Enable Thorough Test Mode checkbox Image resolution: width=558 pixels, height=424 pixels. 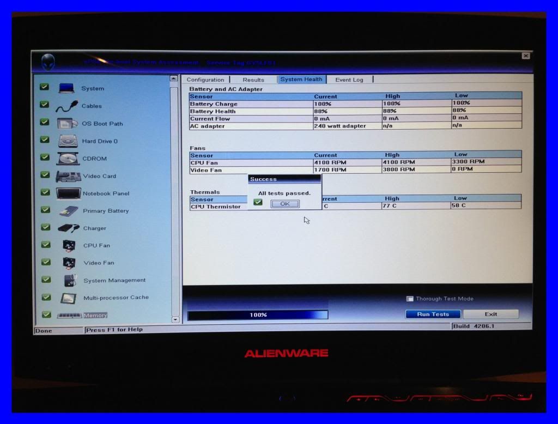(x=410, y=299)
